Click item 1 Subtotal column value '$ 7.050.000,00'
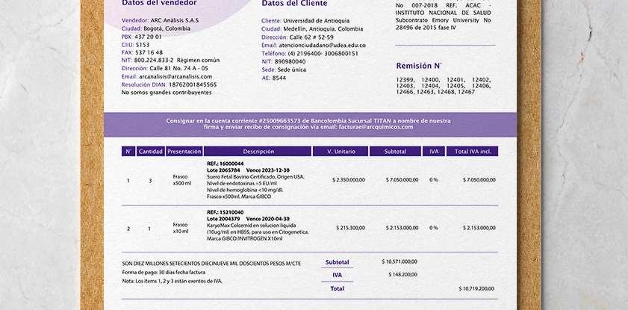The image size is (628, 310). (x=402, y=180)
